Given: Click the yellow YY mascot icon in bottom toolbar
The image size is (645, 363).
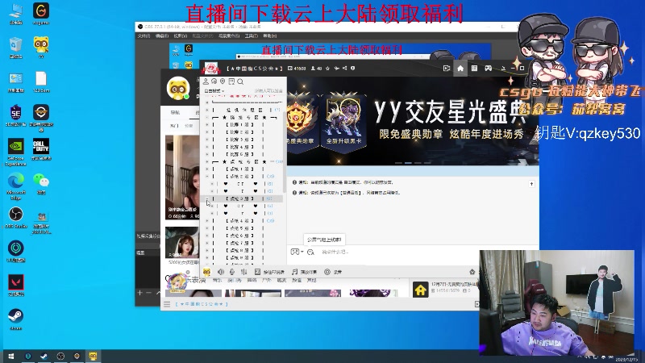Looking at the screenshot, I should (207, 272).
